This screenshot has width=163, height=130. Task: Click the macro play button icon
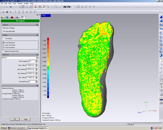point(11,12)
